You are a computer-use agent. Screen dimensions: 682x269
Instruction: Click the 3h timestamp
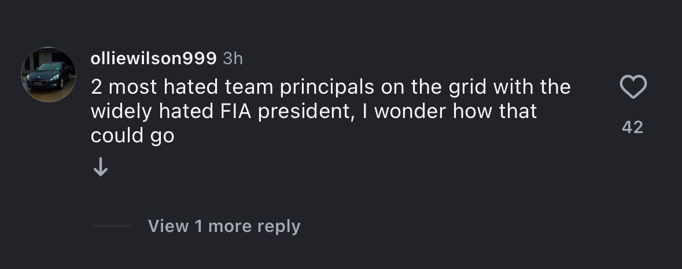[x=233, y=58]
